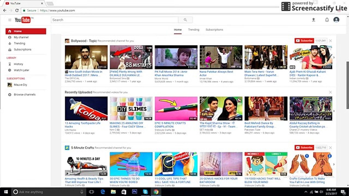Show hidden system tray icons
349x196 pixels.
coord(306,192)
